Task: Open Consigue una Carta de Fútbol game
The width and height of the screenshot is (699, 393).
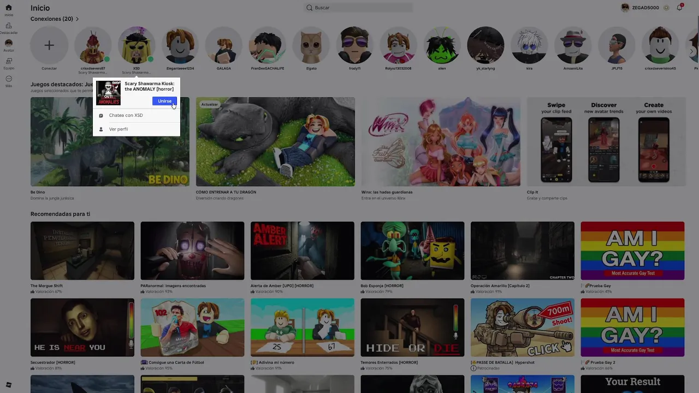Action: (x=192, y=327)
